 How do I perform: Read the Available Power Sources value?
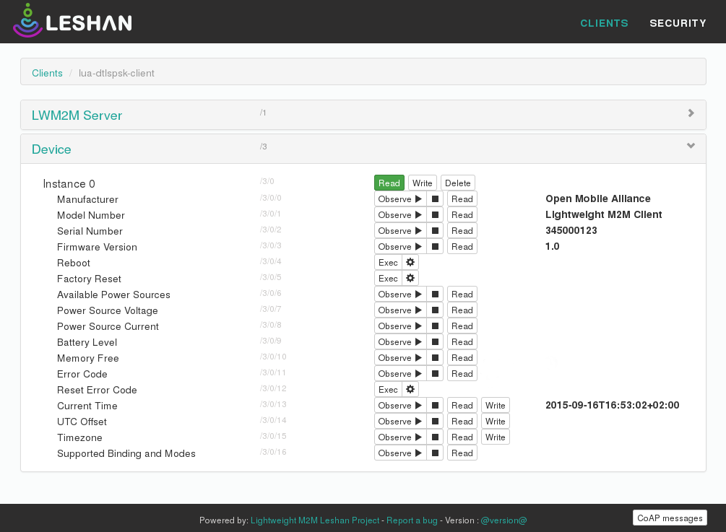(x=462, y=295)
